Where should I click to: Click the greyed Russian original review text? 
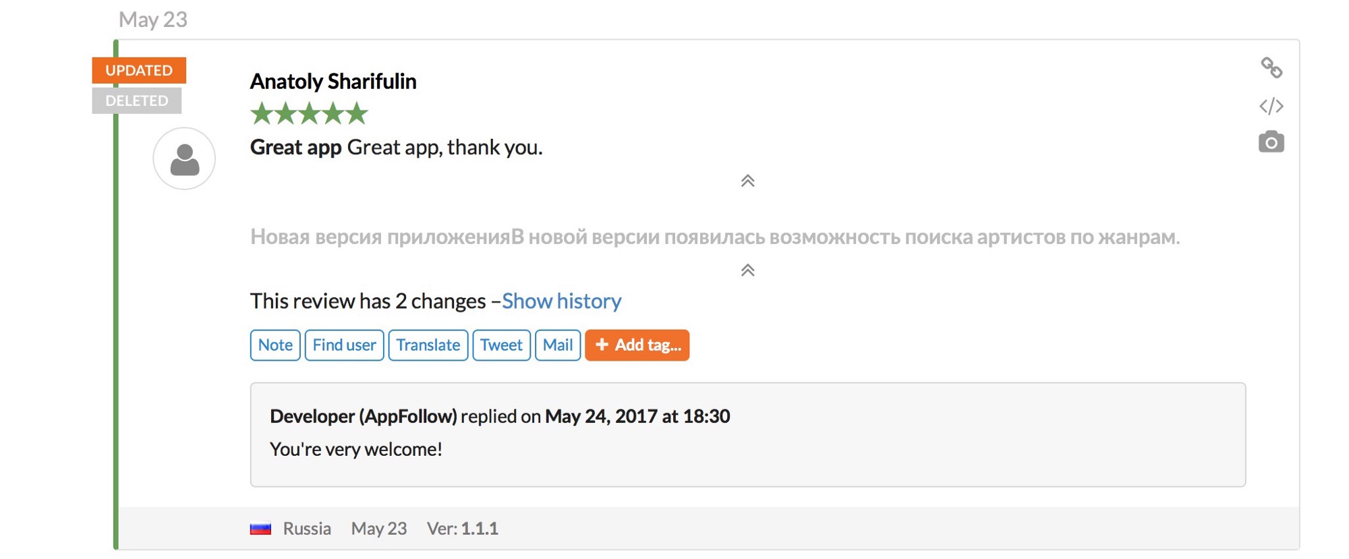715,237
